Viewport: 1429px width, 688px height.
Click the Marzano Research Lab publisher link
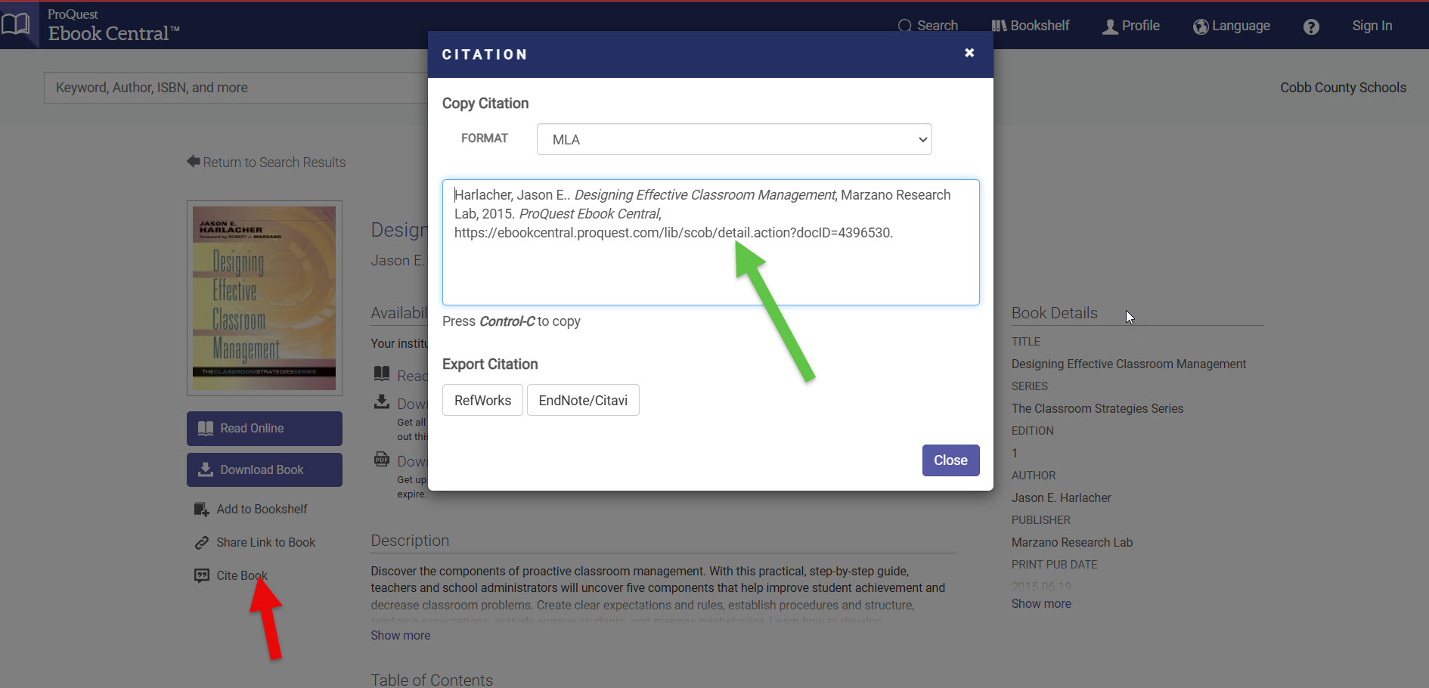tap(1072, 542)
